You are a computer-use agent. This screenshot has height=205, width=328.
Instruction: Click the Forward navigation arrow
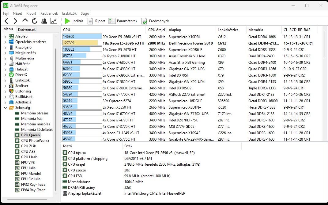pos(16,21)
